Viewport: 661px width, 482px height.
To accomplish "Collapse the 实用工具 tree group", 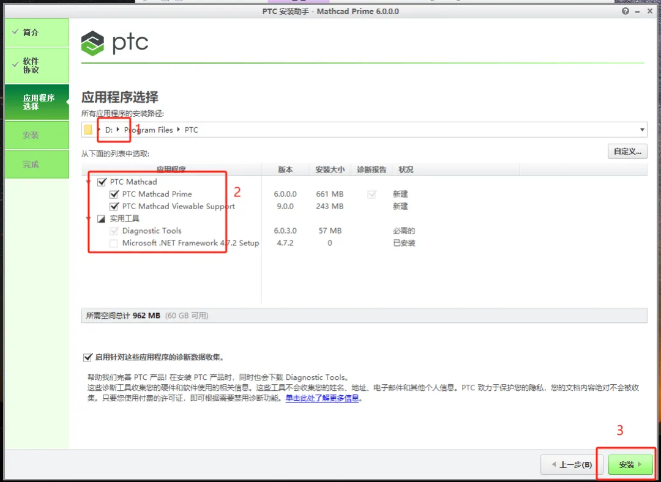I will pos(89,218).
